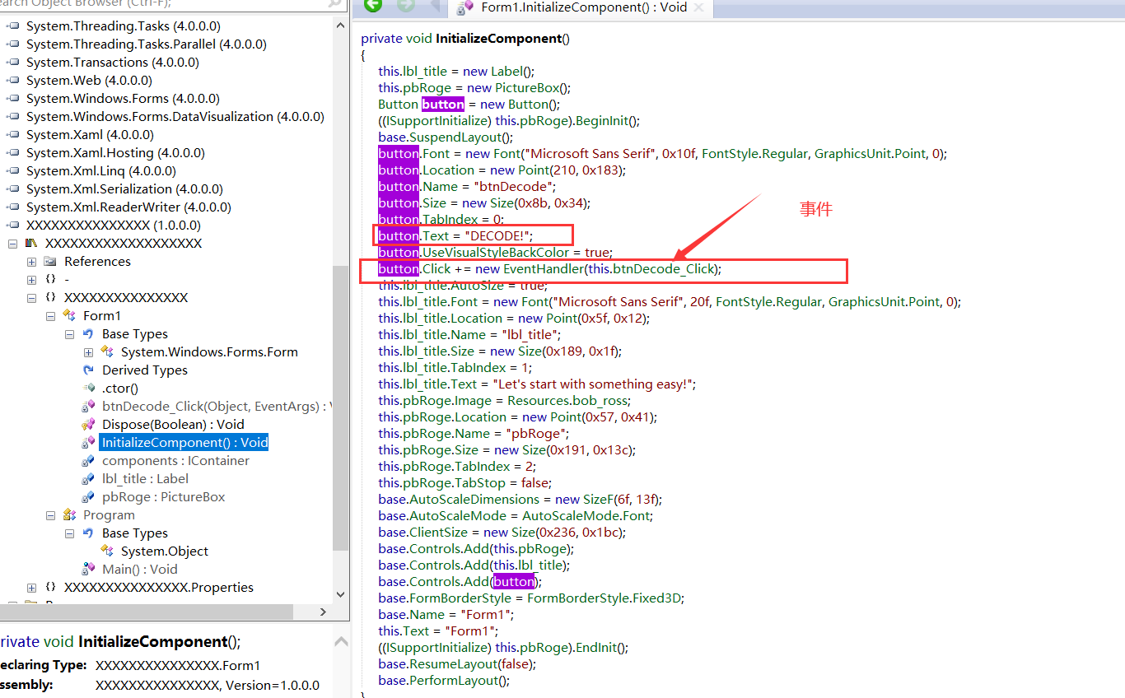Image resolution: width=1125 pixels, height=698 pixels.
Task: Select the XXXXXXXXXXXXXXX (1.0.0.0) assembly row
Action: tap(113, 225)
